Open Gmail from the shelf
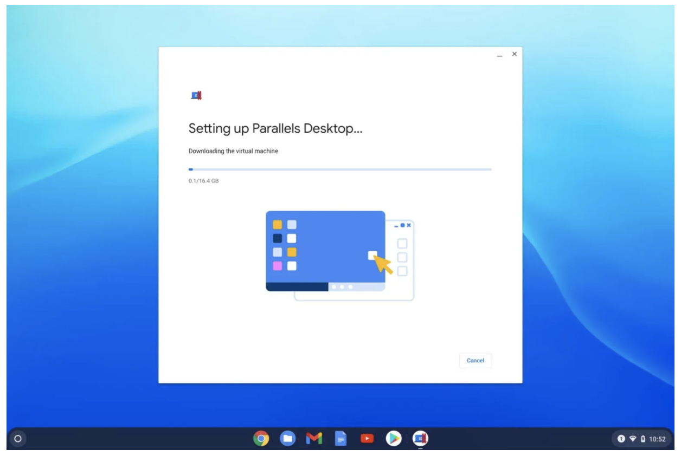 tap(314, 439)
